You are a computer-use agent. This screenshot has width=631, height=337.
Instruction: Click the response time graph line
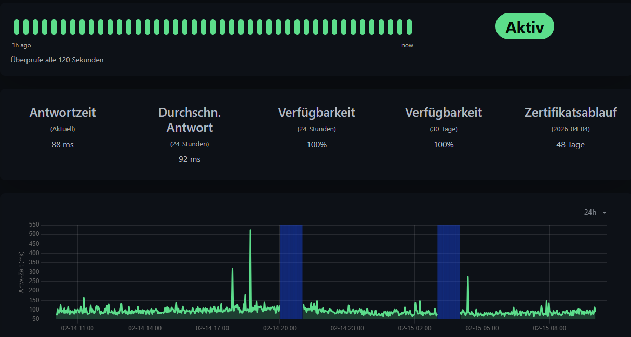tap(156, 311)
